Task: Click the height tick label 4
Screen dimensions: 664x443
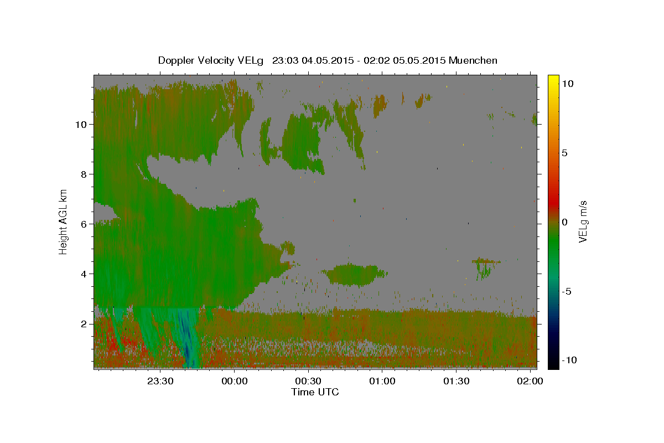Action: pyautogui.click(x=83, y=274)
